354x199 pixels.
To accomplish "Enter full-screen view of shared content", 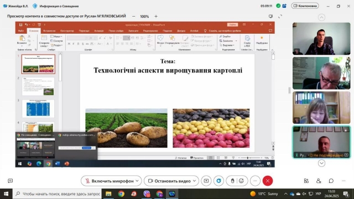I will [x=280, y=16].
